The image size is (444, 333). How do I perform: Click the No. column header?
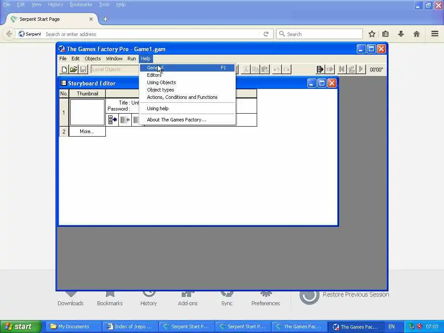coord(64,94)
